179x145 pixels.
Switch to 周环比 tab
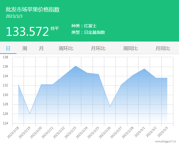pyautogui.click(x=66, y=48)
